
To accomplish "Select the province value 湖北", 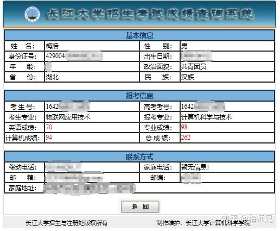I will (52, 77).
